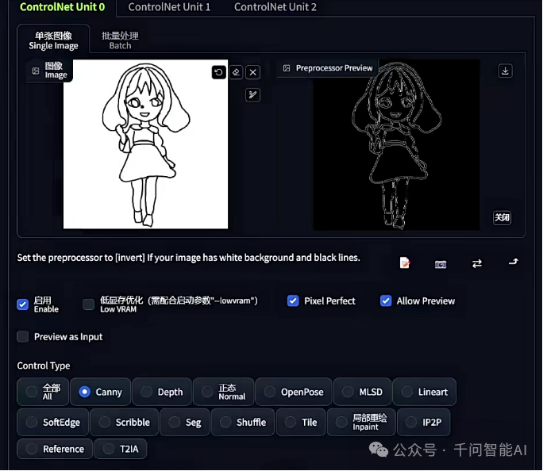Click the webcam camera icon
Screen dimensions: 543x471
coord(441,265)
